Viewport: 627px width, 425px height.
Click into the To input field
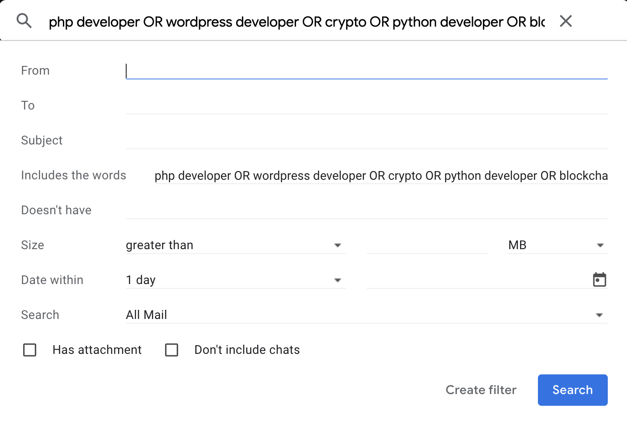367,106
